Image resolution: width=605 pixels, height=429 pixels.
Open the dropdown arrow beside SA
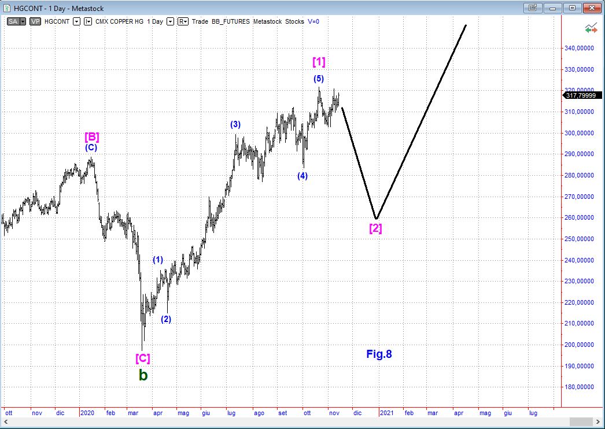[x=23, y=21]
